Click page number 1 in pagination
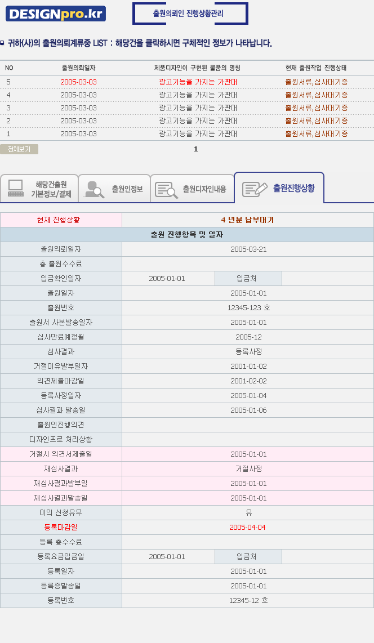The image size is (374, 643). click(195, 149)
